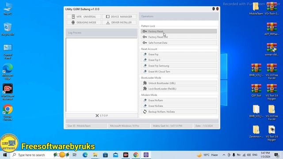Switch to Debuging Mode tab
This screenshot has width=283, height=159.
pos(84,23)
